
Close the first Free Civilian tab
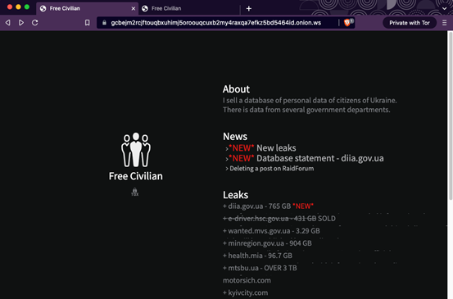[134, 9]
